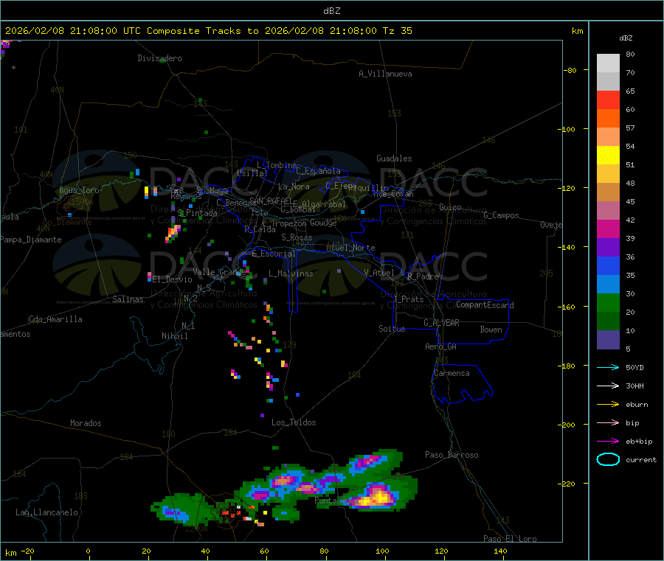Image resolution: width=664 pixels, height=561 pixels.
Task: Click the Nihuil location label
Action: (x=174, y=336)
